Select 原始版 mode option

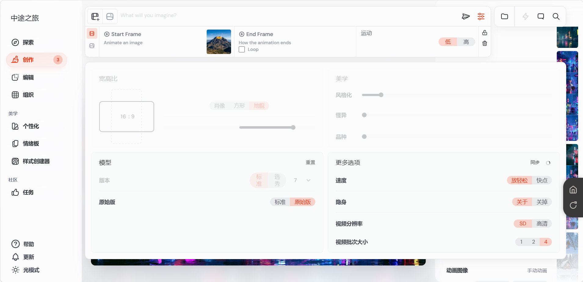click(x=302, y=202)
